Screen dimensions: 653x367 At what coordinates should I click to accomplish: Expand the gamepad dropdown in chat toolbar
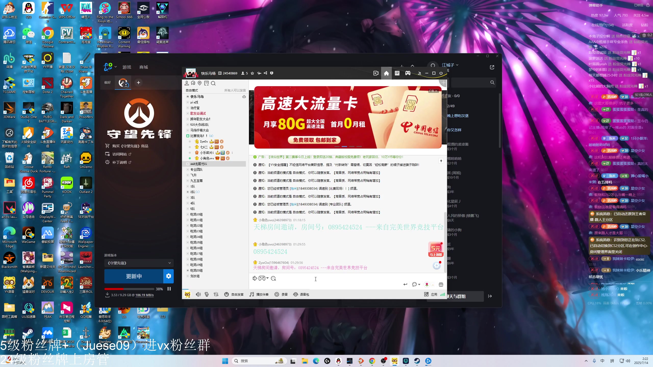click(267, 278)
